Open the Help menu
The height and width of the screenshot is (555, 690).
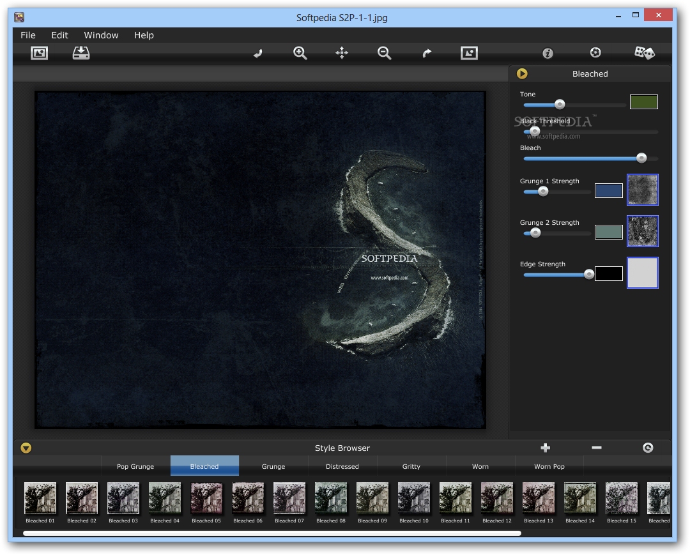coord(144,35)
